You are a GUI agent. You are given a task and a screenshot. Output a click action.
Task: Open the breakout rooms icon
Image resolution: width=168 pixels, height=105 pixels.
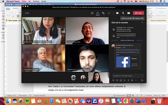point(103,13)
